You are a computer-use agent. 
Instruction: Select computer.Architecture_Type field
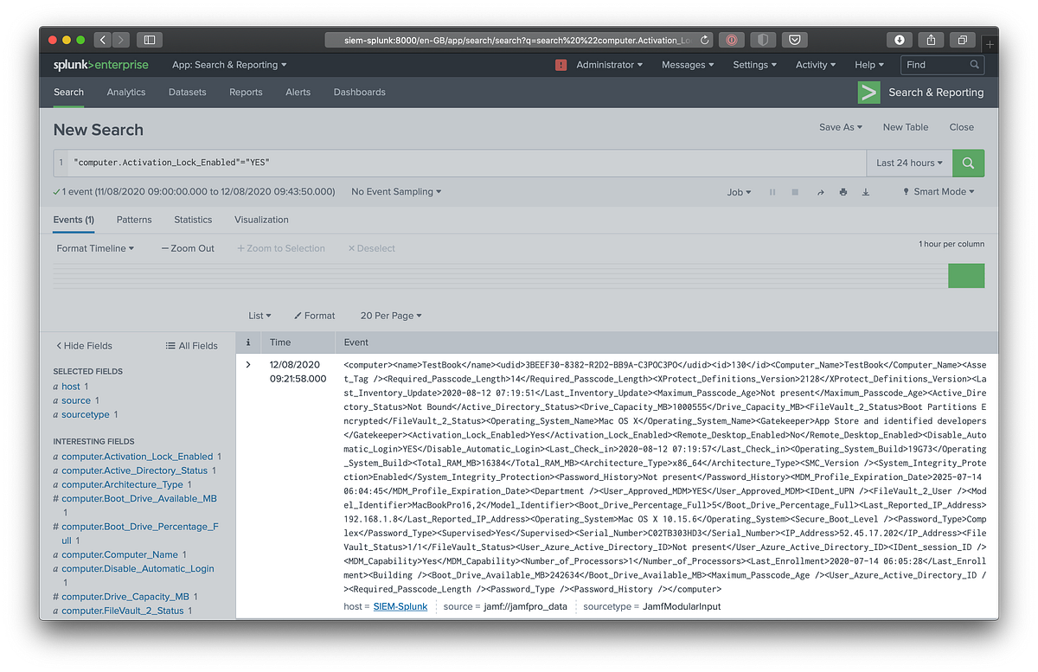pos(122,484)
